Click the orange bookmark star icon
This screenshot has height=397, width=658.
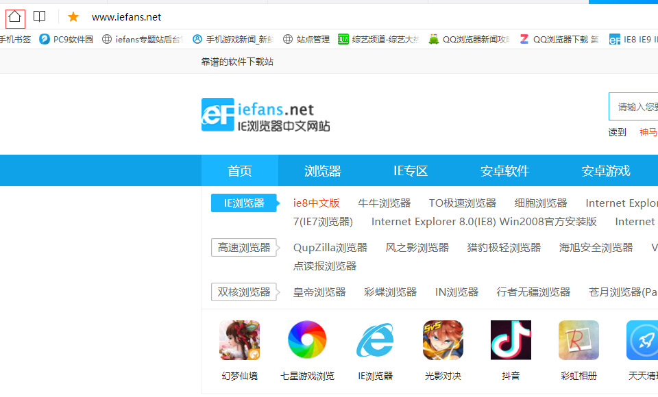[x=73, y=16]
